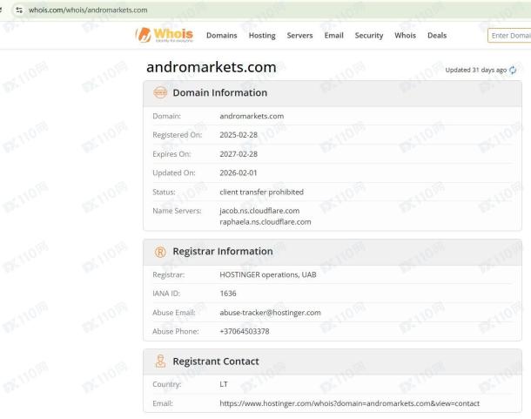Click the Enter Domain search field
The image size is (531, 419).
[509, 36]
